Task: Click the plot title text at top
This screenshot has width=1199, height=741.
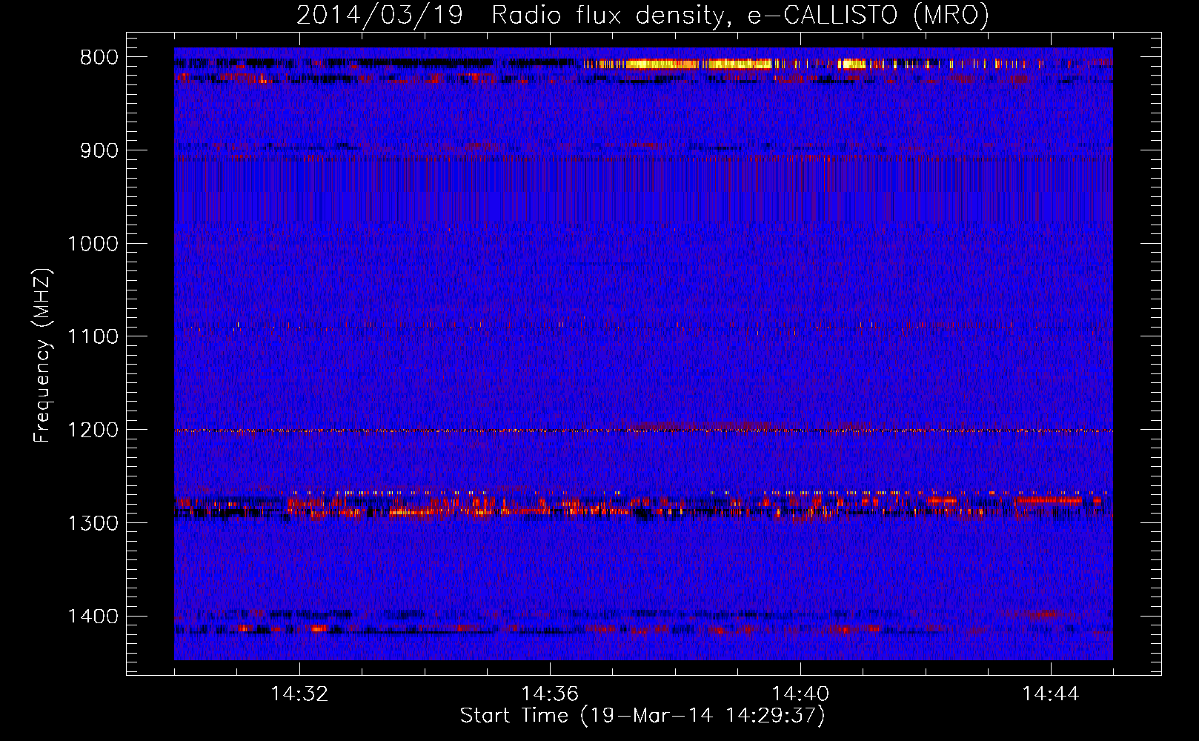Action: pos(642,15)
